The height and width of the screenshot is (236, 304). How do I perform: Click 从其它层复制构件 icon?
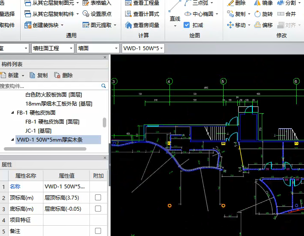coord(28,14)
